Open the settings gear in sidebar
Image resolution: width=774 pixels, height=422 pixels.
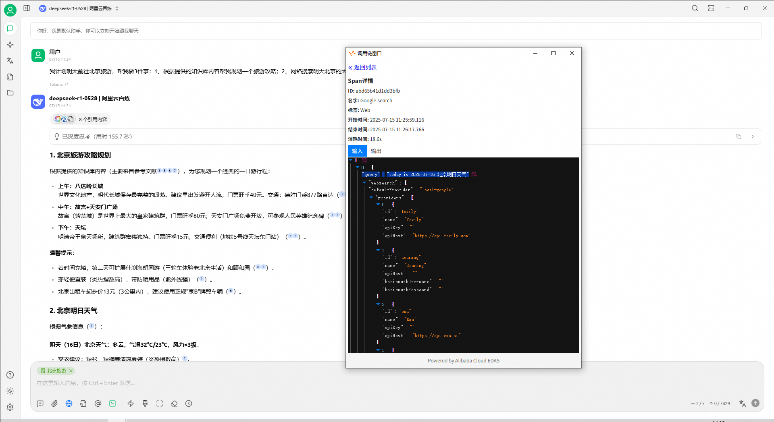pyautogui.click(x=10, y=407)
